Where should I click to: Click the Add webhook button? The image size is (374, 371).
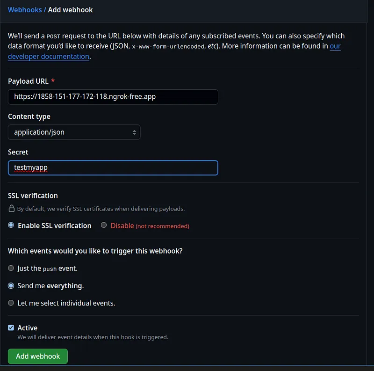pos(37,356)
